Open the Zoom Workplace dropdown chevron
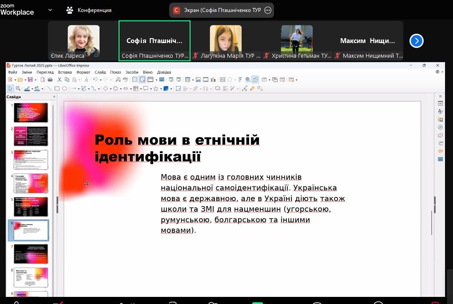The image size is (453, 304). pos(50,10)
